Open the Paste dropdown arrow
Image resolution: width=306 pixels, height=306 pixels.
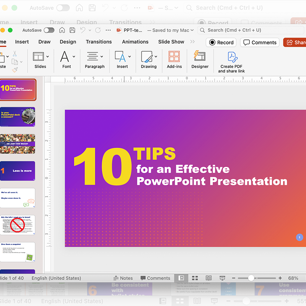[x=7, y=57]
